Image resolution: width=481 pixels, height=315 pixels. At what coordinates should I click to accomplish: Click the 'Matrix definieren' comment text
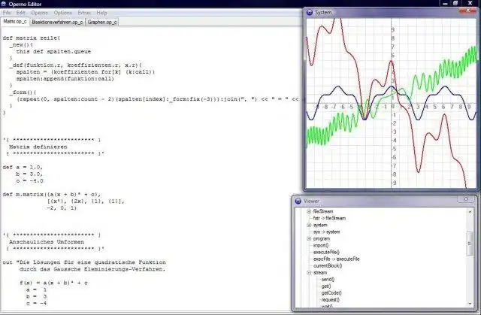tap(38, 147)
